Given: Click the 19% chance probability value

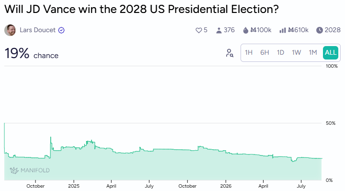Looking at the screenshot, I should pos(17,53).
